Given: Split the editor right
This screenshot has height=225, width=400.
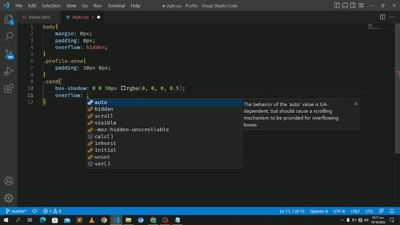Looking at the screenshot, I should 382,17.
